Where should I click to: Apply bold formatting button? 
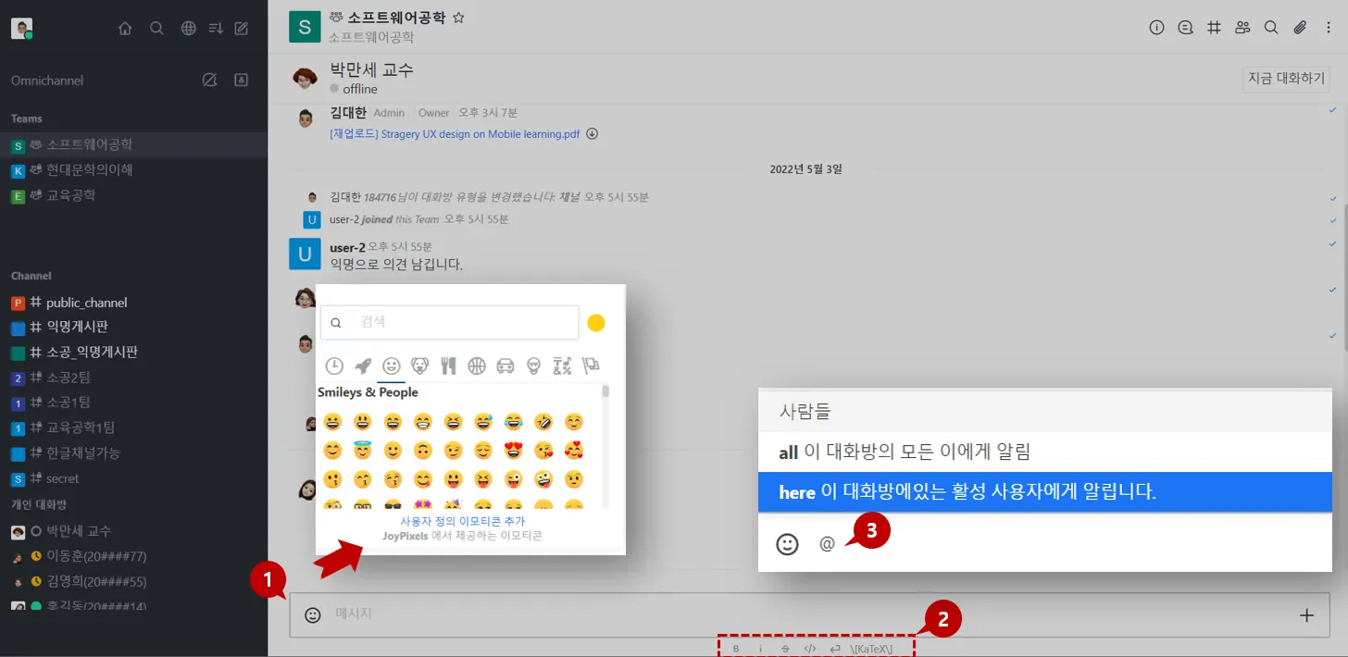coord(736,649)
